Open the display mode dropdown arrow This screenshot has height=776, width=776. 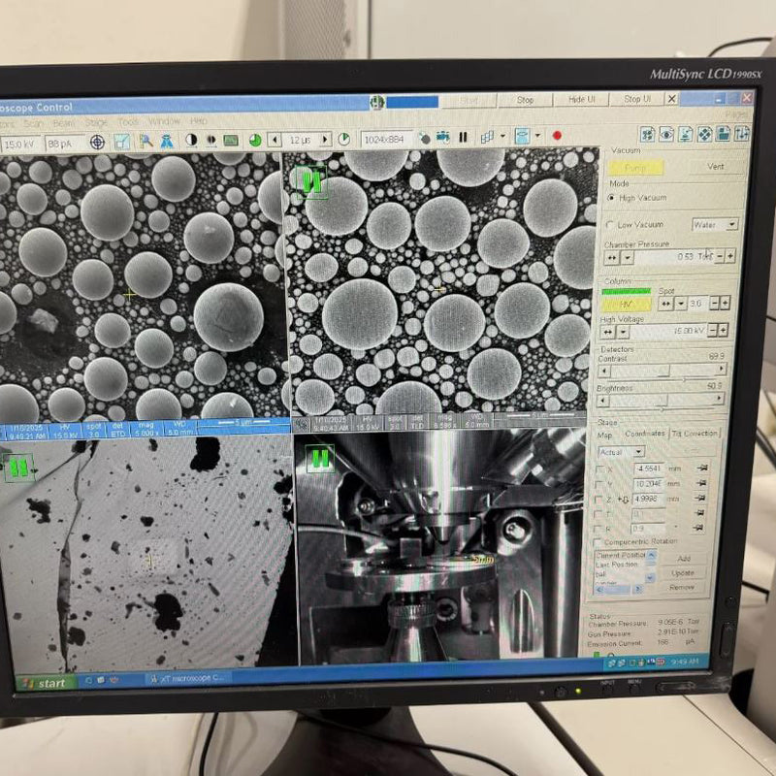[538, 135]
